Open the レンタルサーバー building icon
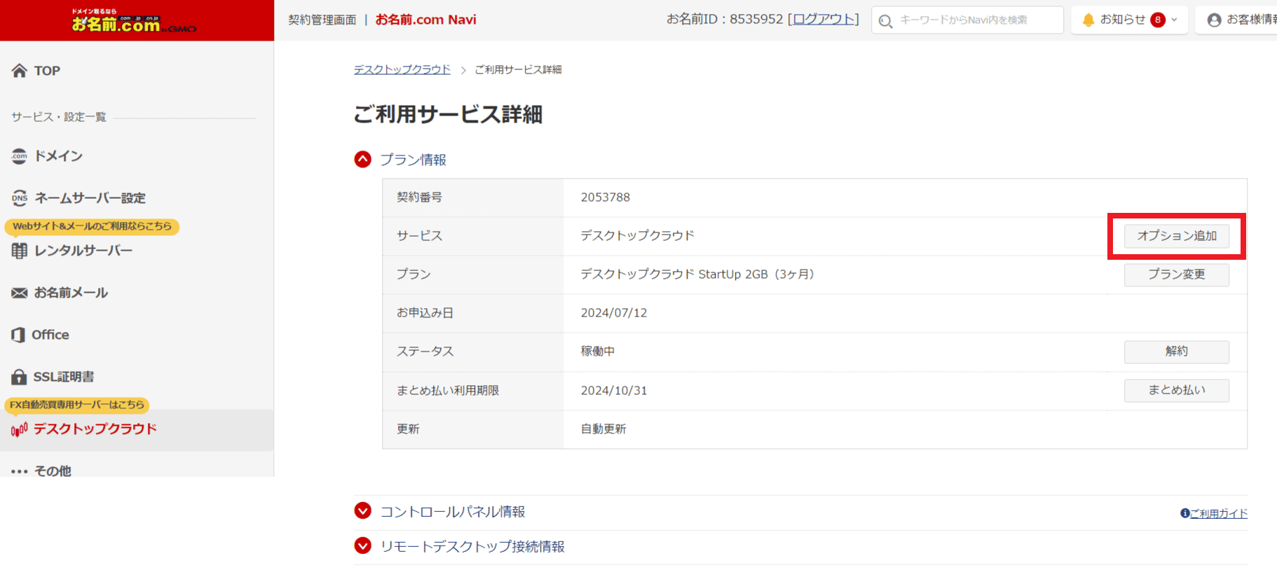Screen dimensions: 1277x577 [x=20, y=251]
